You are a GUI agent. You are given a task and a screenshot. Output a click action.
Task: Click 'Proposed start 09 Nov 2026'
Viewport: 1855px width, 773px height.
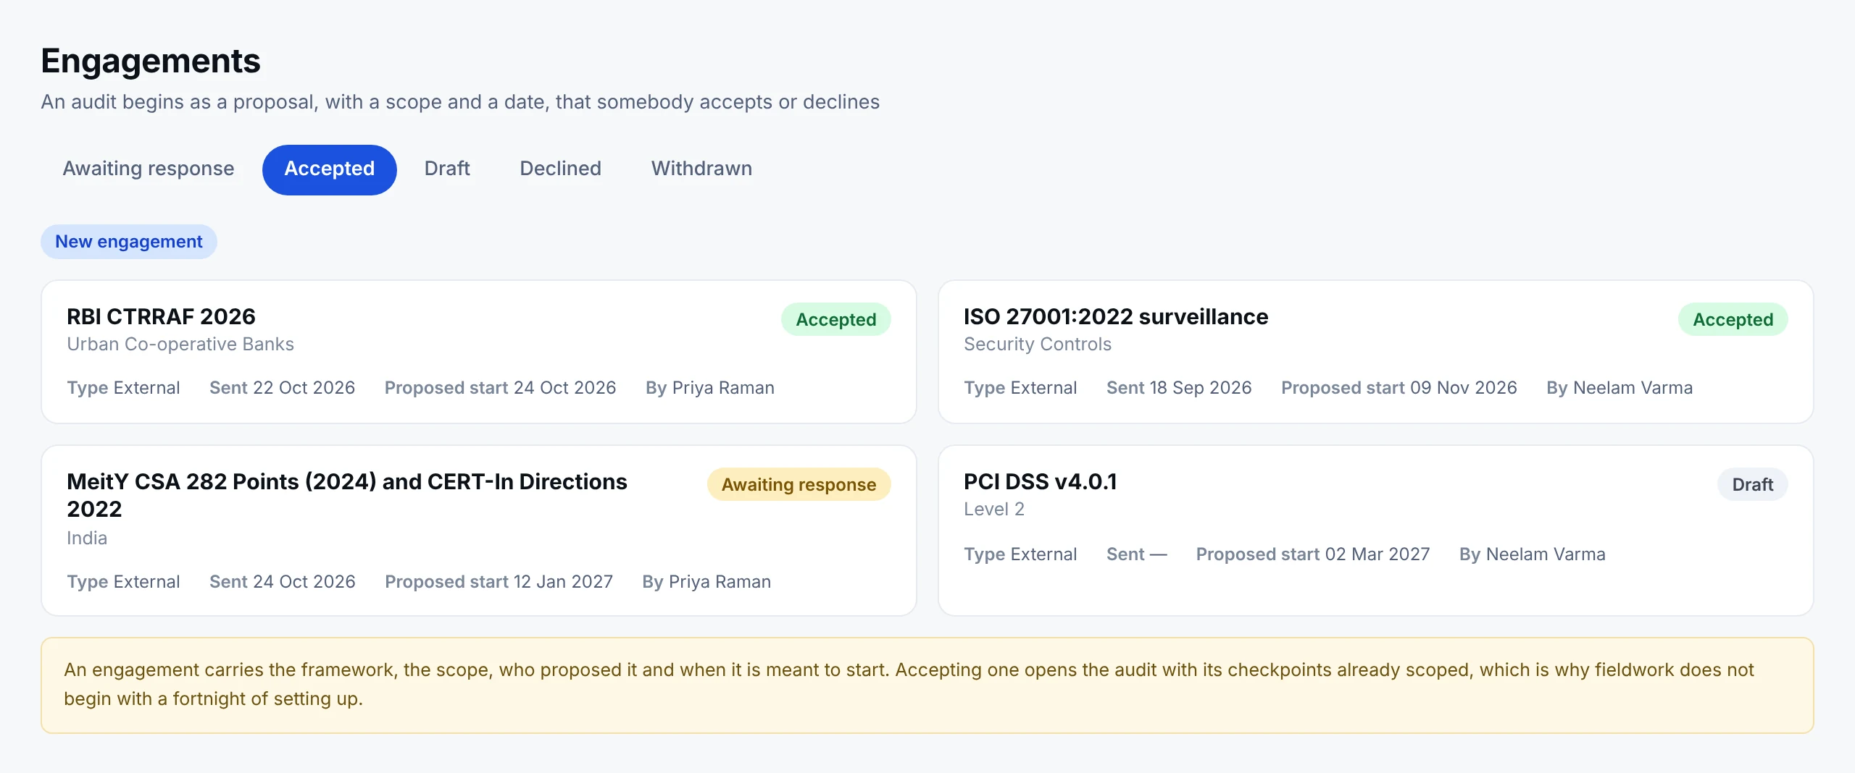[x=1399, y=388]
